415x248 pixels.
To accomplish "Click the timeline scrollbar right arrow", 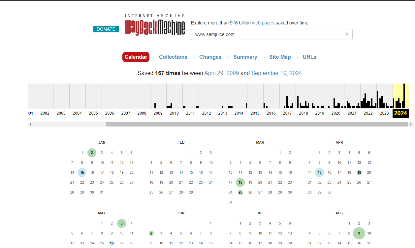I will click(411, 124).
